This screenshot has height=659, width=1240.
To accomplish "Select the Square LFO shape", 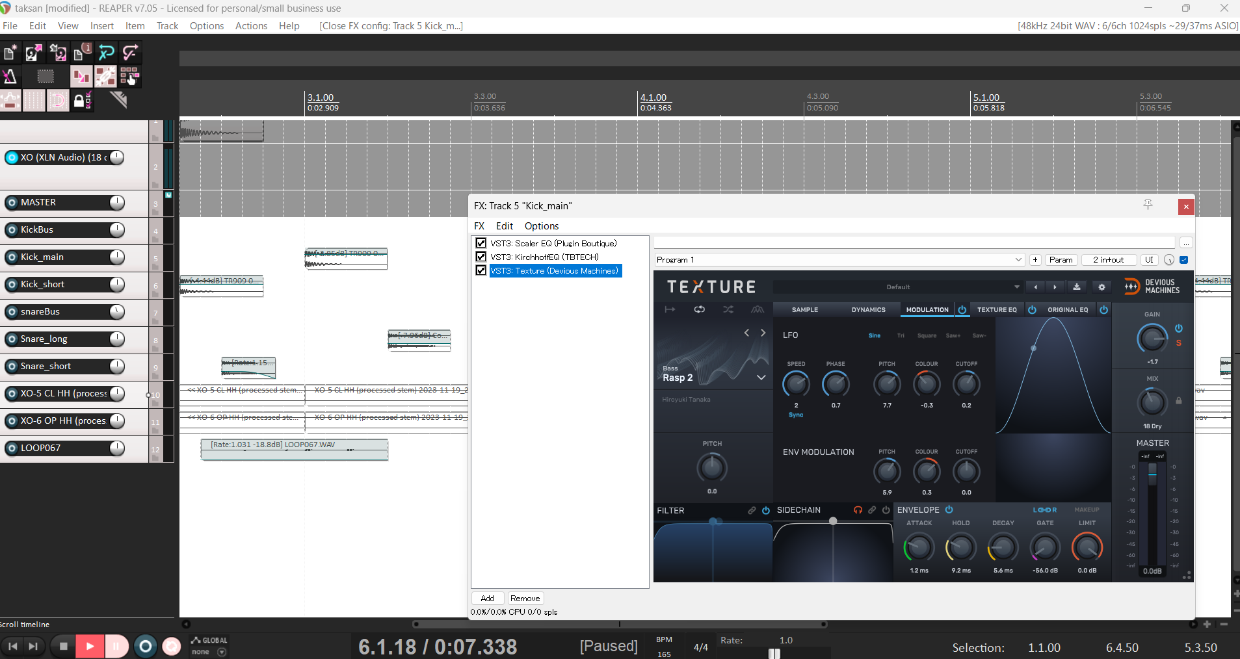I will coord(927,336).
